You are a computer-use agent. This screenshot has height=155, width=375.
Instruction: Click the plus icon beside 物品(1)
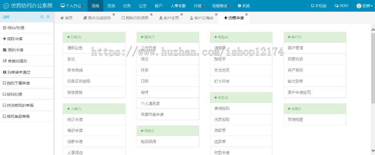(x=142, y=130)
